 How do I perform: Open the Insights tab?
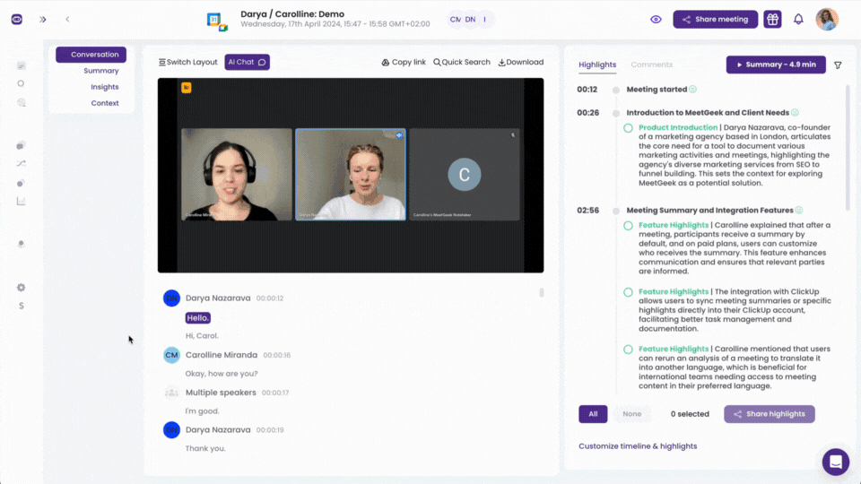coord(105,87)
